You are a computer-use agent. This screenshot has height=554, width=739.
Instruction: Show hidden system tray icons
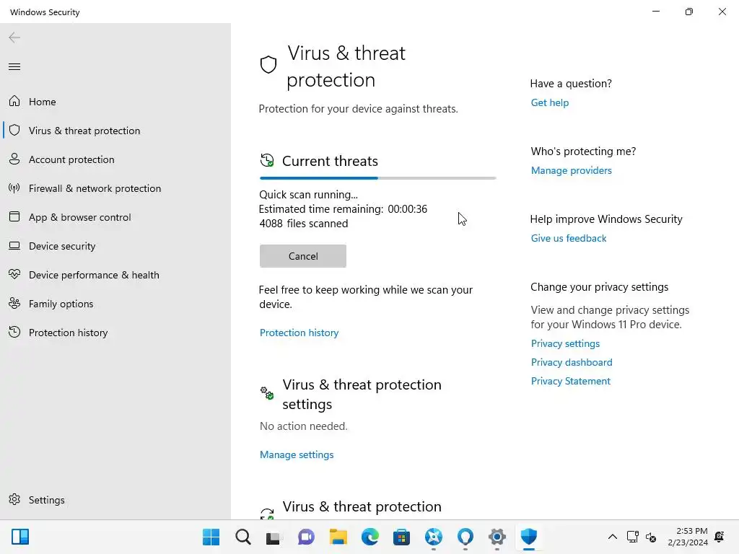(612, 537)
